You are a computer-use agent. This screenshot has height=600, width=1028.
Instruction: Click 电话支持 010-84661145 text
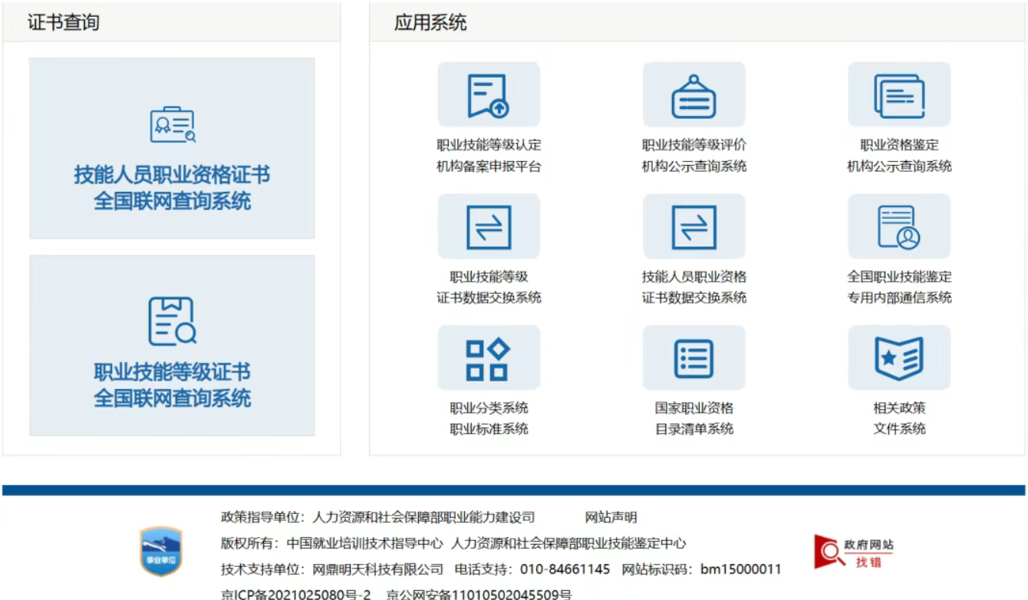(532, 569)
